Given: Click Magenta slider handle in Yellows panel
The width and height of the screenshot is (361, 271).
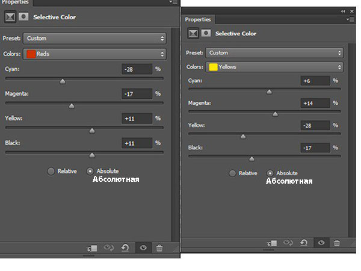Looking at the screenshot, I should (275, 114).
